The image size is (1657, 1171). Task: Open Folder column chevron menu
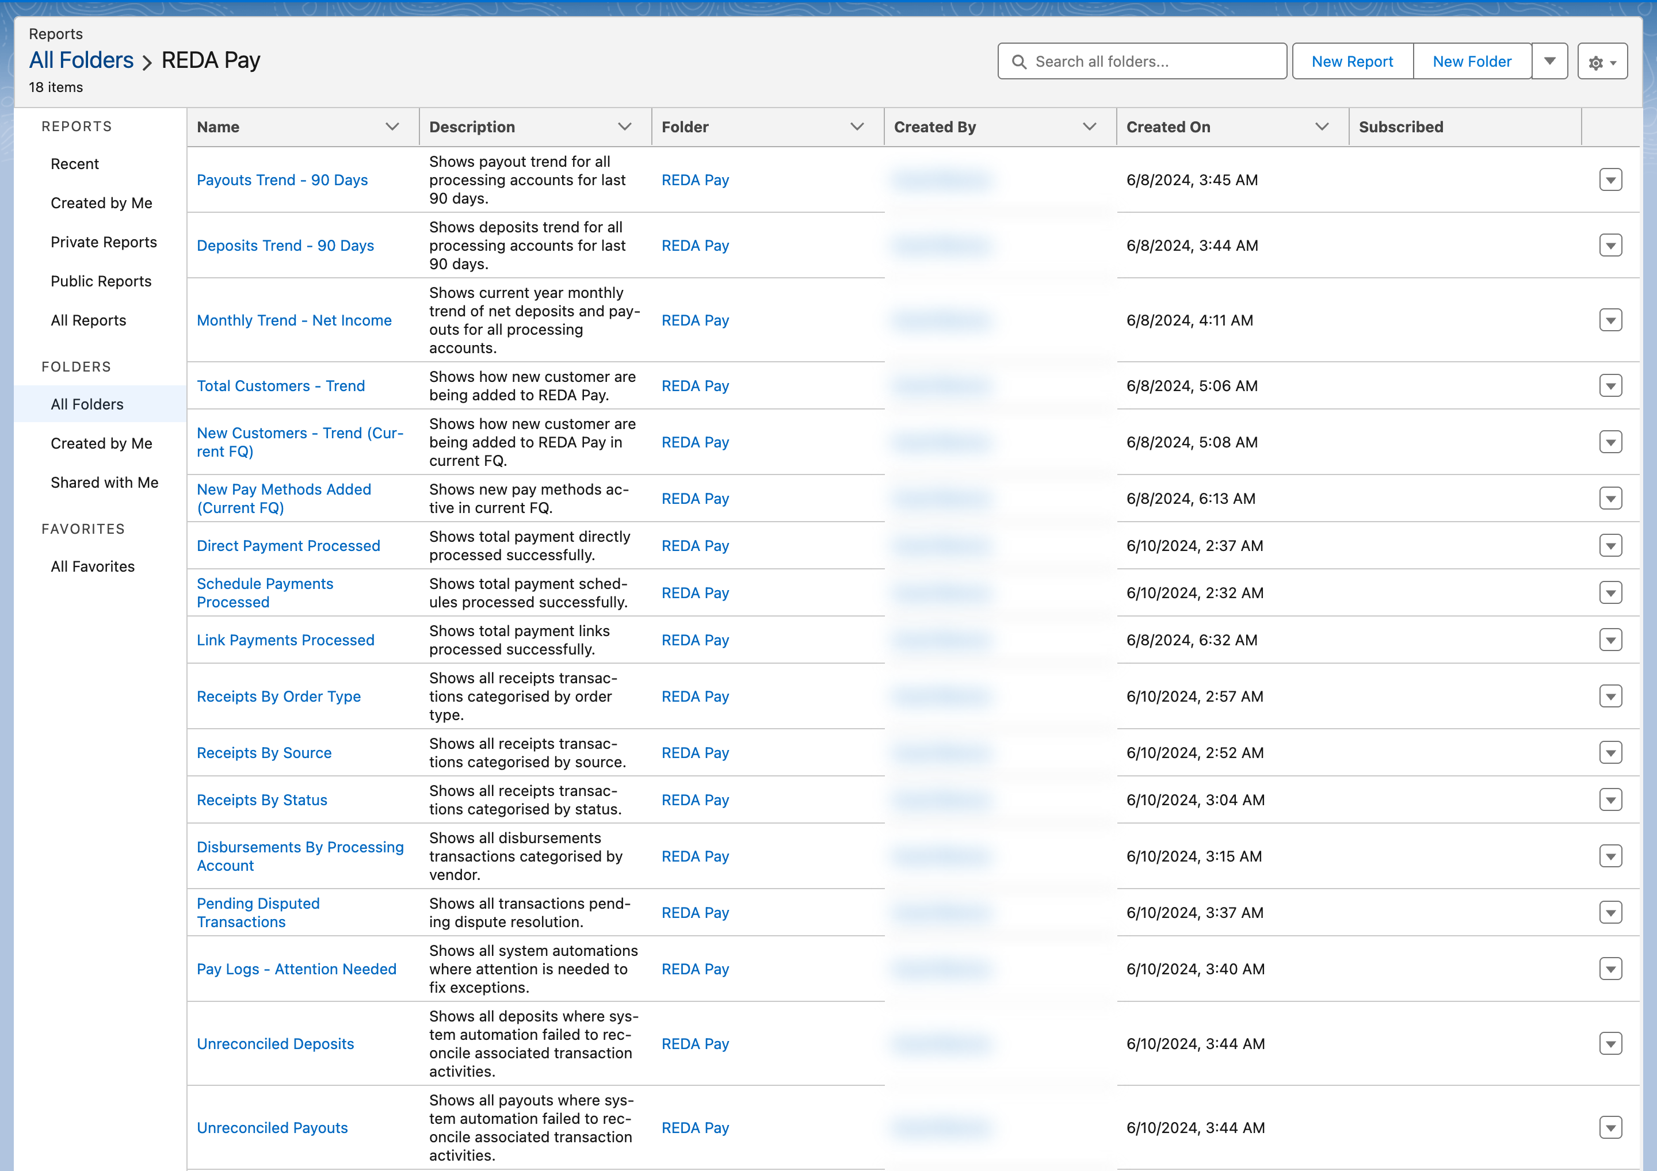pos(857,127)
